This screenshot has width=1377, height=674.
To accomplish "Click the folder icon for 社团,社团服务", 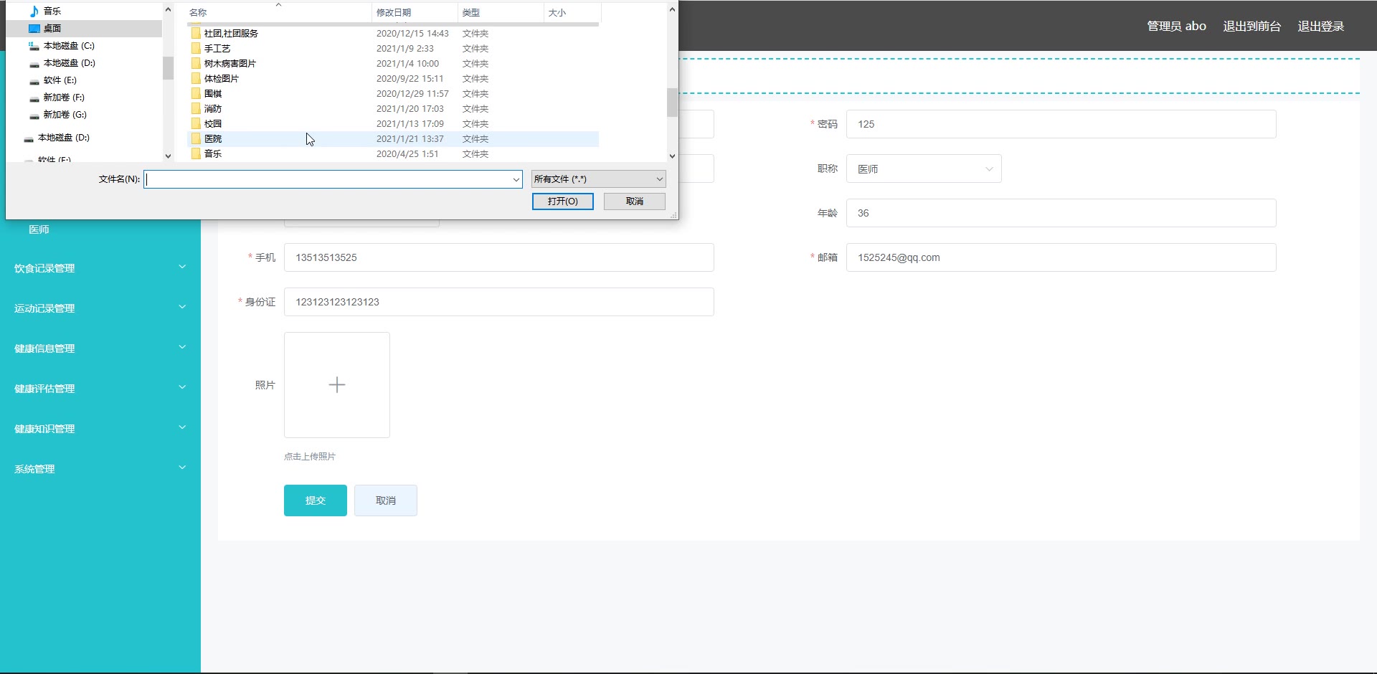I will point(196,33).
